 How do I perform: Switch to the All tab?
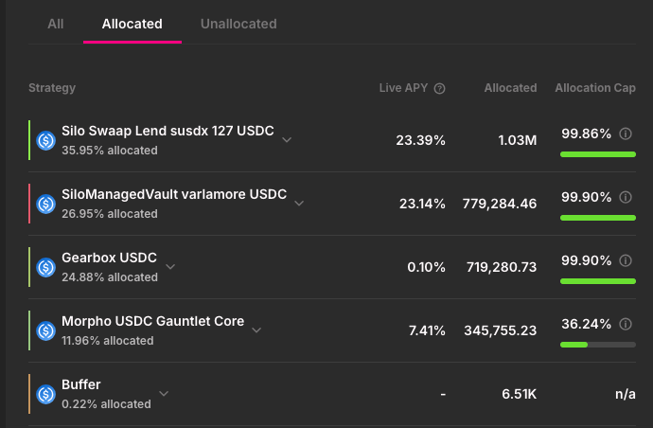56,24
